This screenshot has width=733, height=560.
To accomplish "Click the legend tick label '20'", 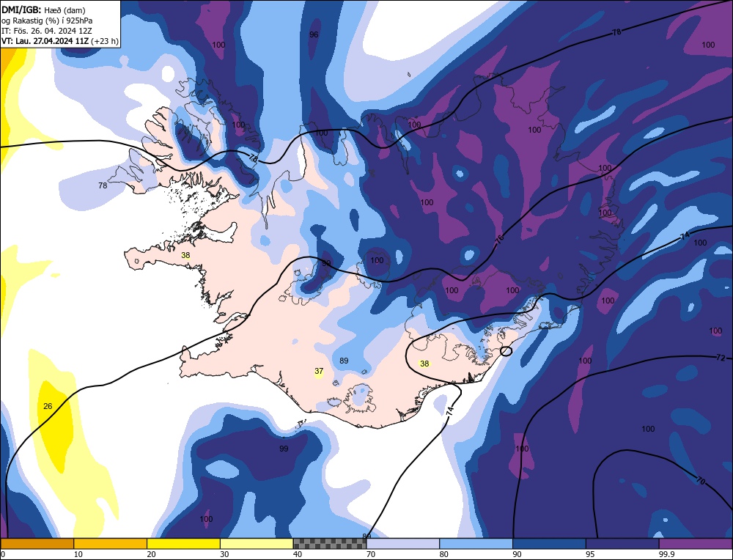I will click(x=152, y=554).
